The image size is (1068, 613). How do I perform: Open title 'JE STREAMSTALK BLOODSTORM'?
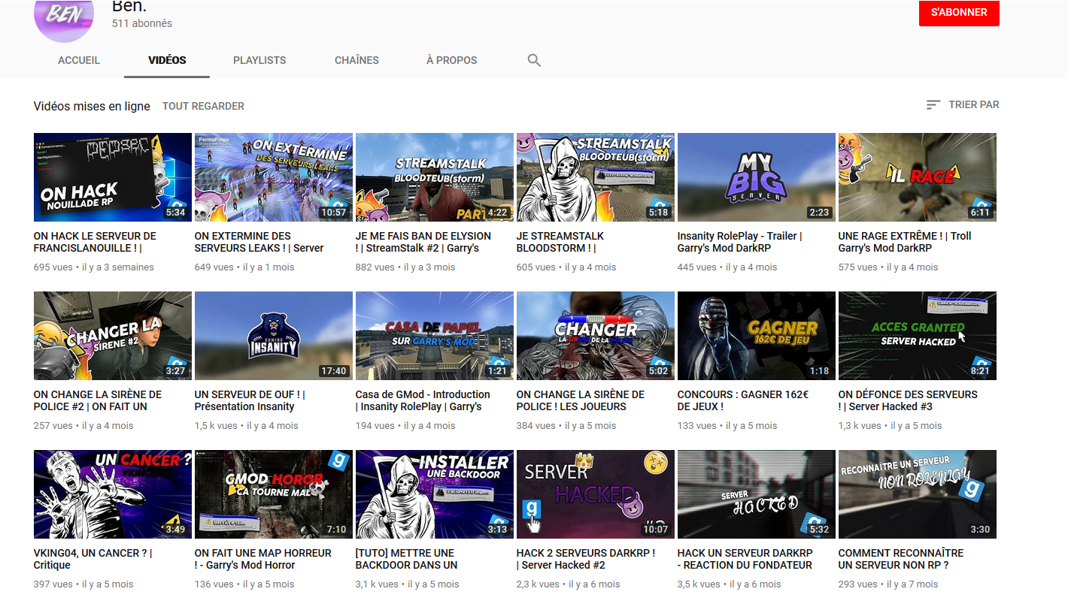tap(560, 242)
